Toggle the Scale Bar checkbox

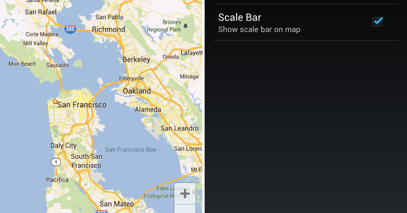point(377,22)
